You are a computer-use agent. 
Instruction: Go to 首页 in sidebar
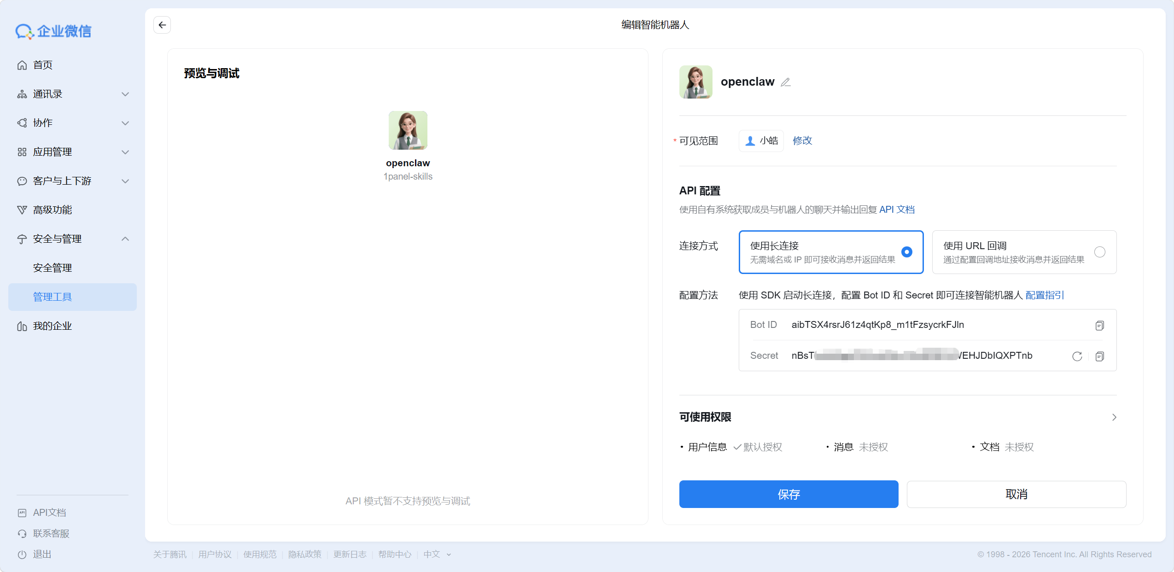pos(43,65)
